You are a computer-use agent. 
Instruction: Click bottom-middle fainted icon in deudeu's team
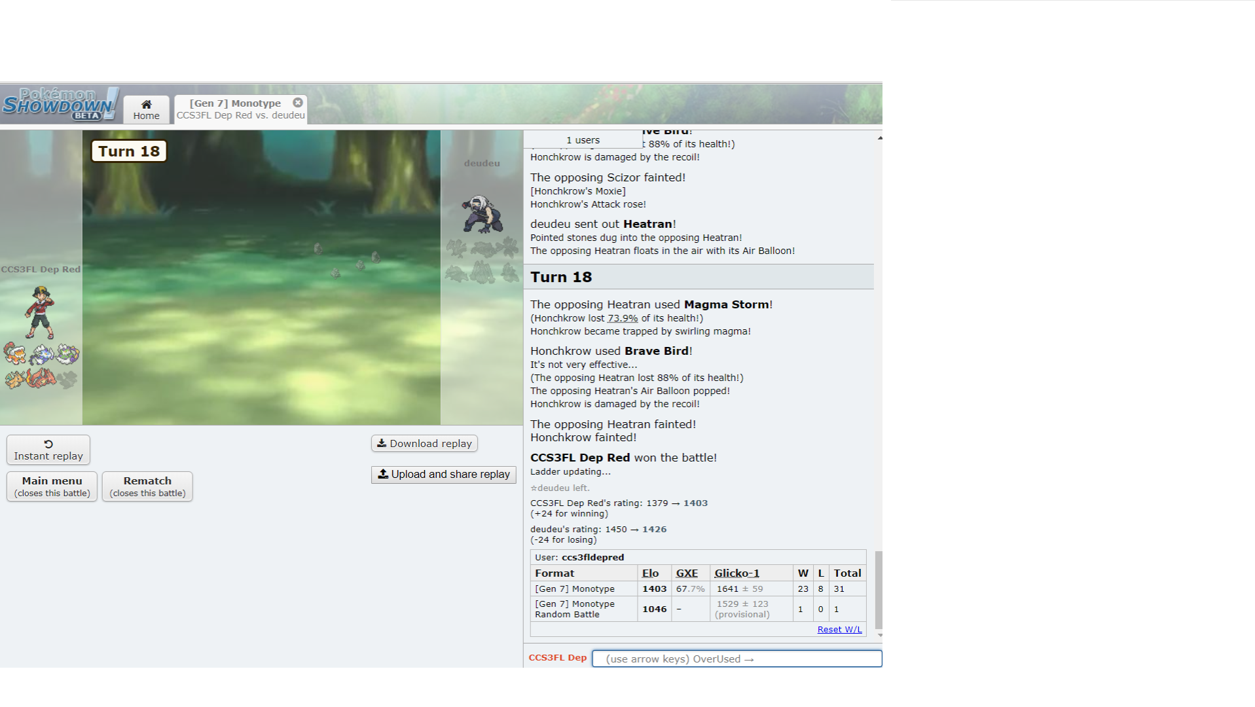(x=482, y=272)
